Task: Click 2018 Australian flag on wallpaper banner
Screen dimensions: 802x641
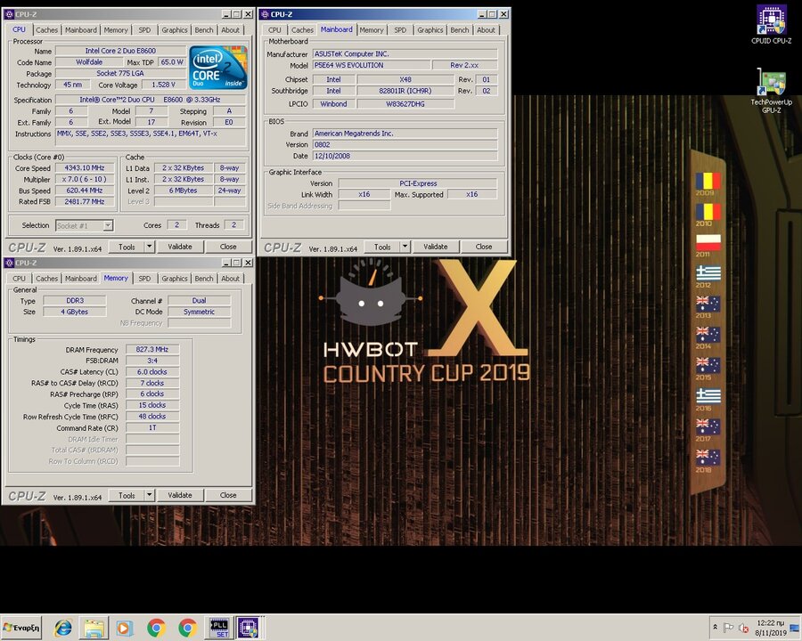Action: [x=708, y=457]
